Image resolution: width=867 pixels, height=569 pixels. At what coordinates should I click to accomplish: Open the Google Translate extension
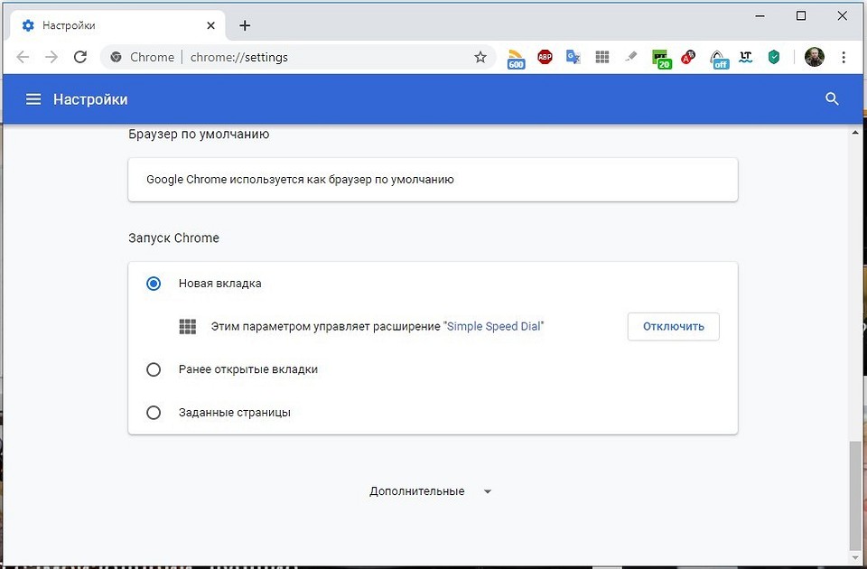coord(573,57)
